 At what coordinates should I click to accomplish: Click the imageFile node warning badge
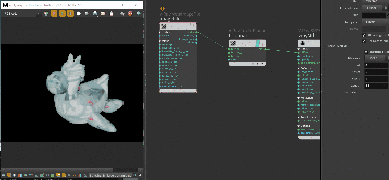point(162,9)
